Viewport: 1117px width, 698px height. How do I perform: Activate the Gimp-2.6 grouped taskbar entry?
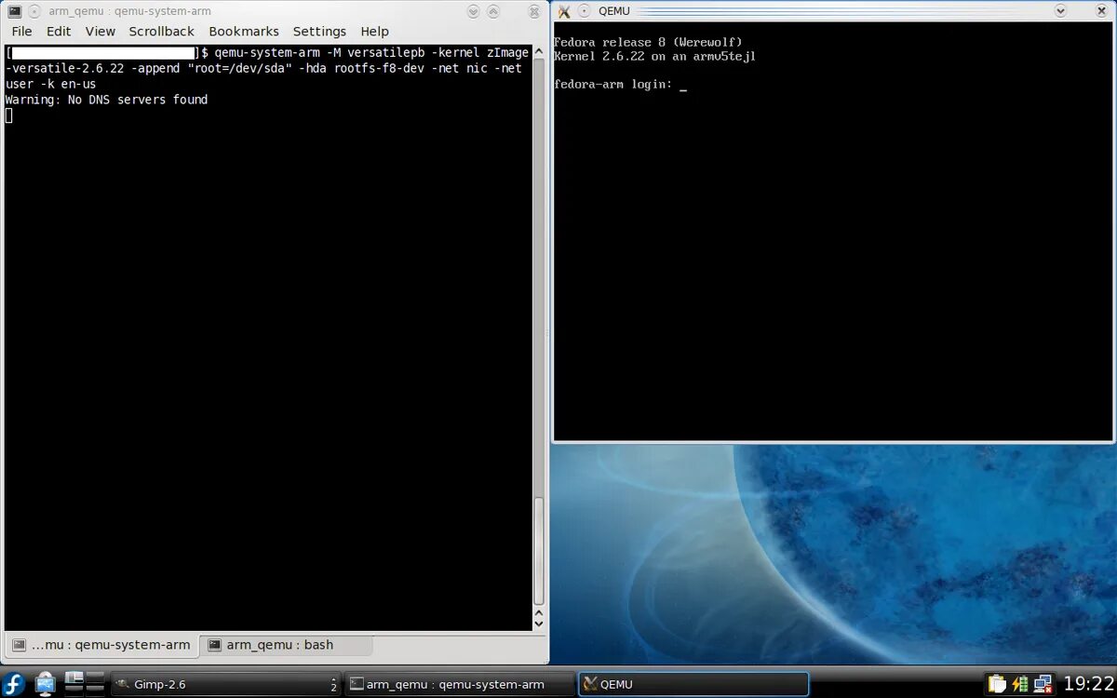coord(225,684)
